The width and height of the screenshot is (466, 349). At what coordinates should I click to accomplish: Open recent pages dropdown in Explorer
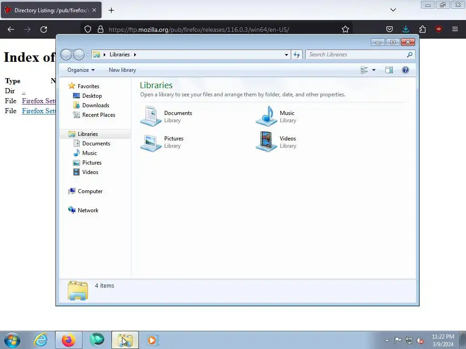pyautogui.click(x=88, y=55)
